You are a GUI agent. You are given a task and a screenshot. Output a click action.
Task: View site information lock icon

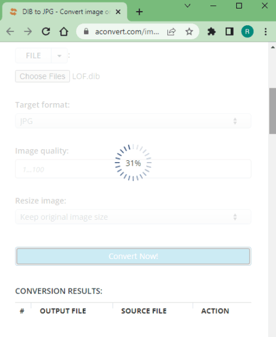point(86,31)
